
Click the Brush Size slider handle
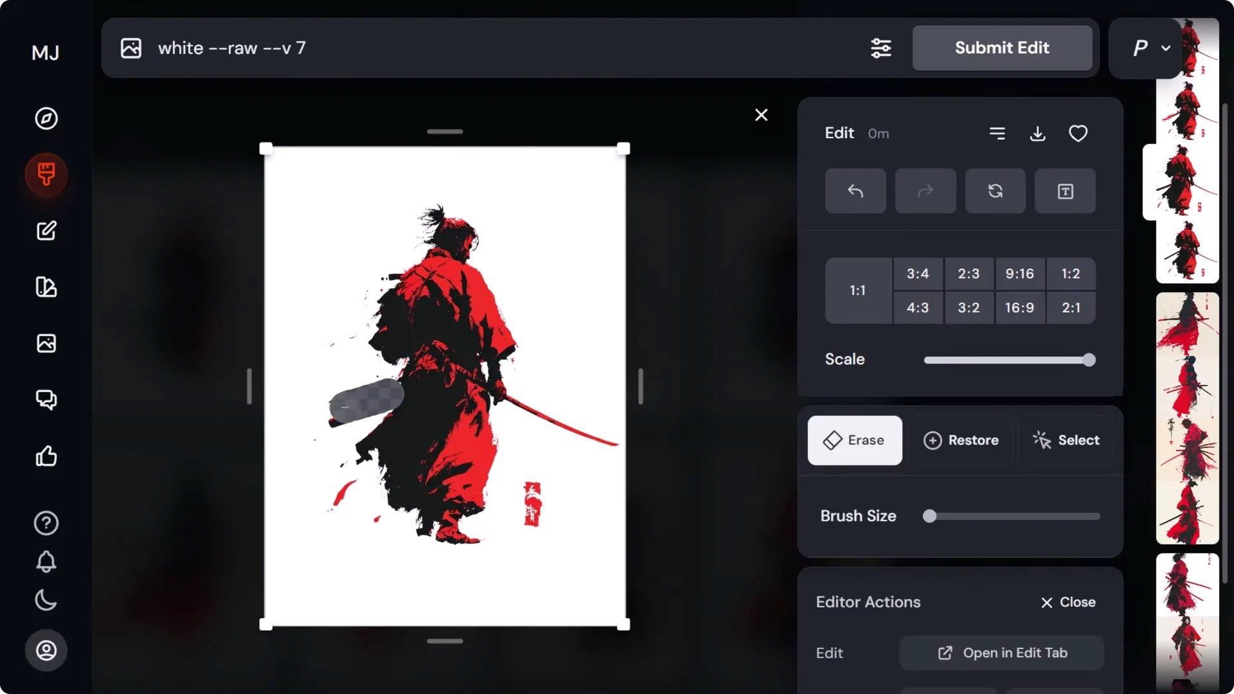[x=930, y=516]
